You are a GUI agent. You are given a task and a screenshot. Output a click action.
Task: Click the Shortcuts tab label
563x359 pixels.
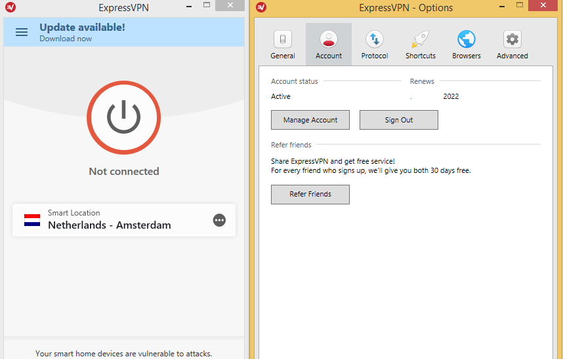pyautogui.click(x=421, y=56)
